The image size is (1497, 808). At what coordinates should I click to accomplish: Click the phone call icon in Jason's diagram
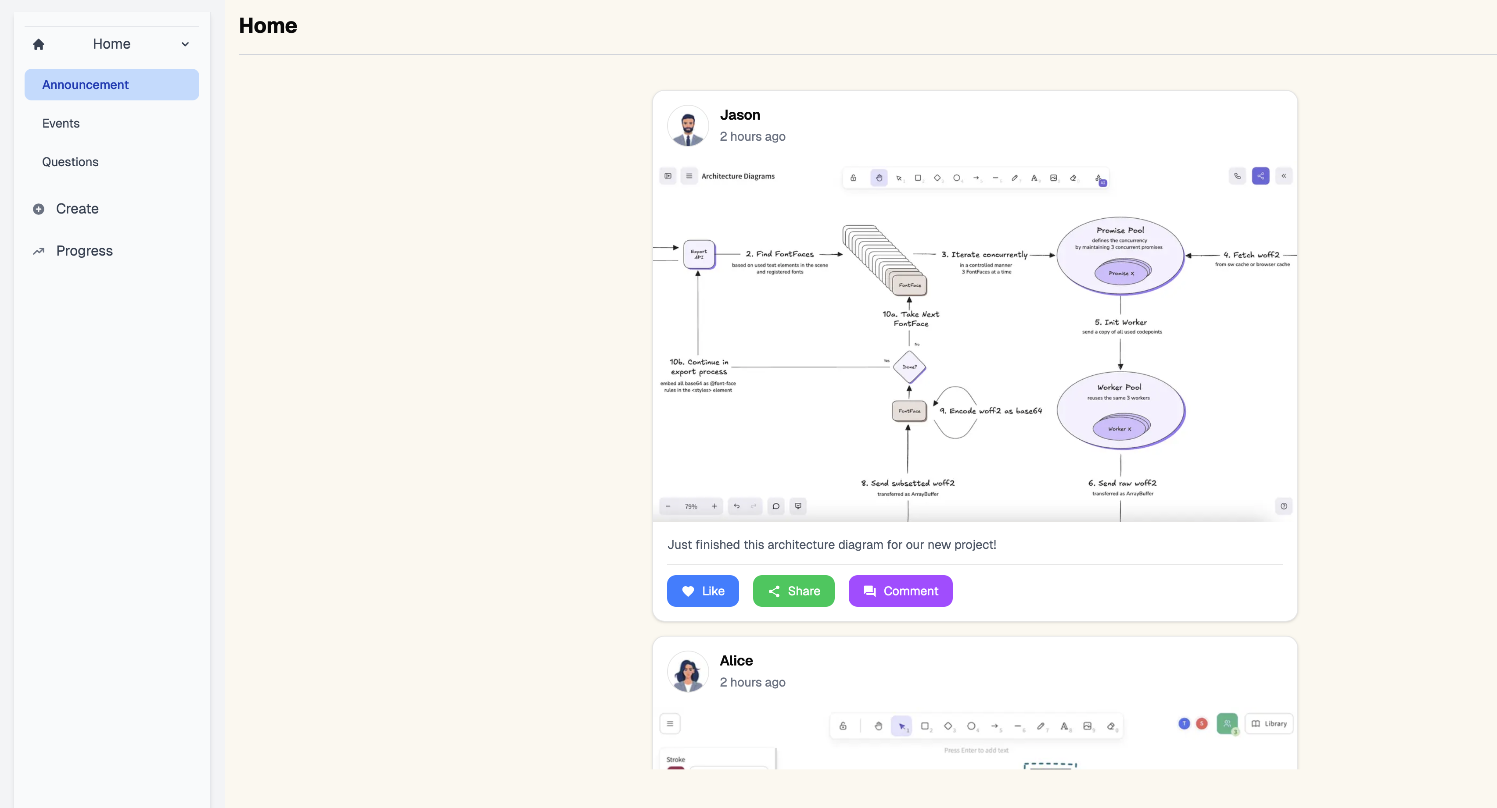tap(1237, 176)
